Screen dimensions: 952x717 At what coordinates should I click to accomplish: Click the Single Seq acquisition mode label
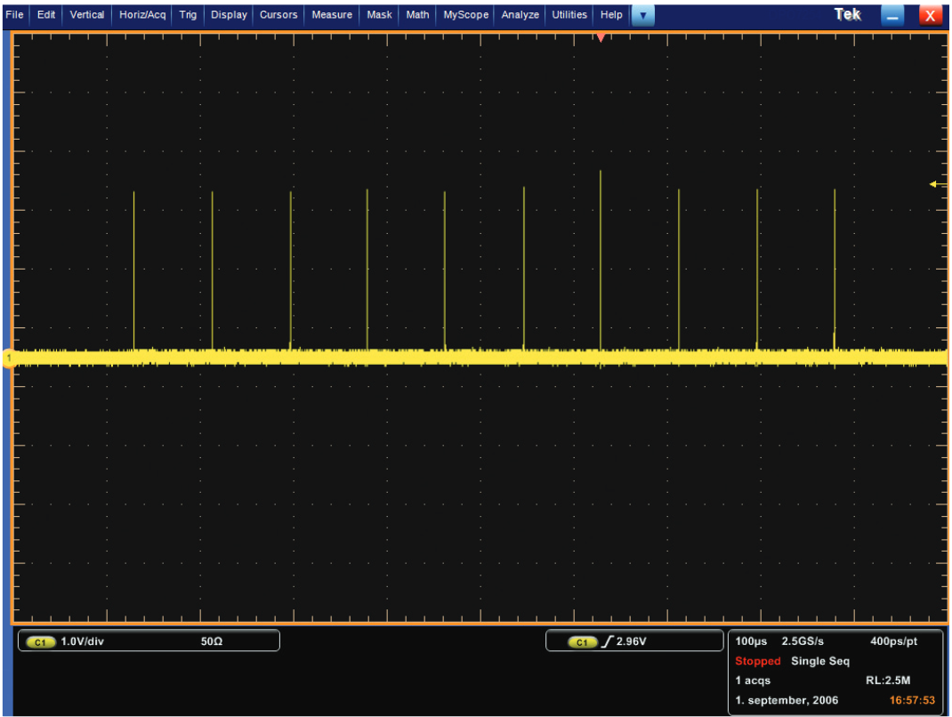click(819, 661)
